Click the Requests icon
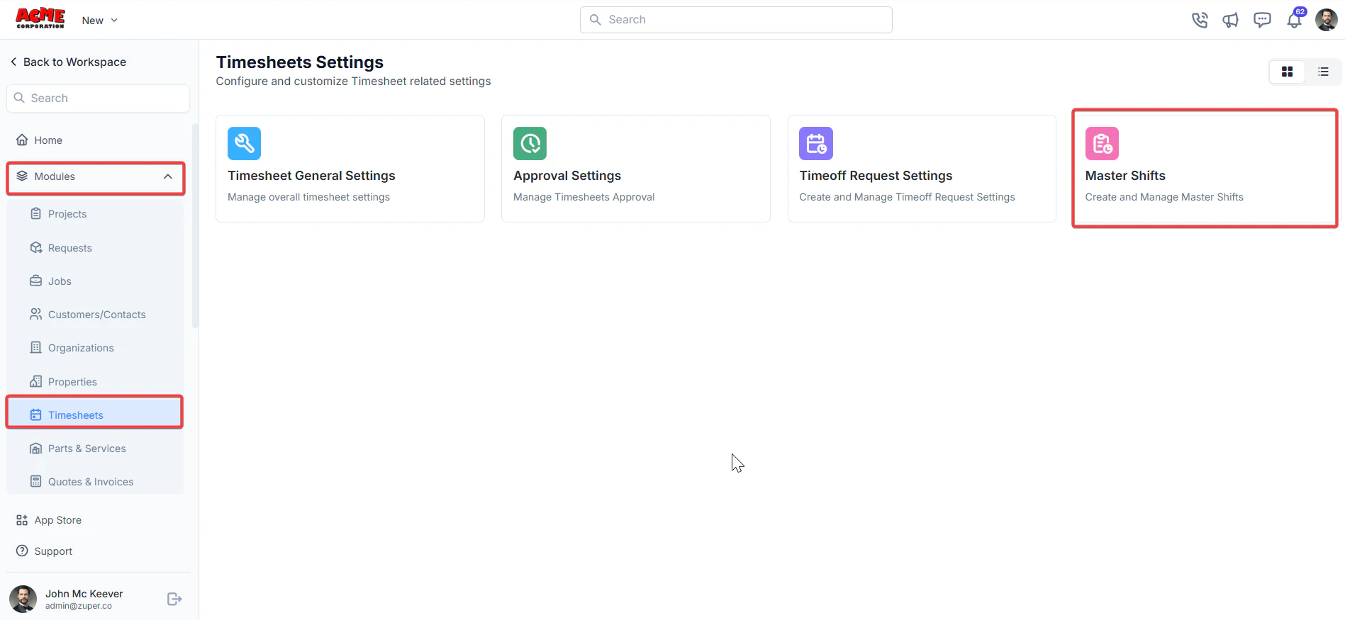Screen dimensions: 1345x620 click(36, 247)
